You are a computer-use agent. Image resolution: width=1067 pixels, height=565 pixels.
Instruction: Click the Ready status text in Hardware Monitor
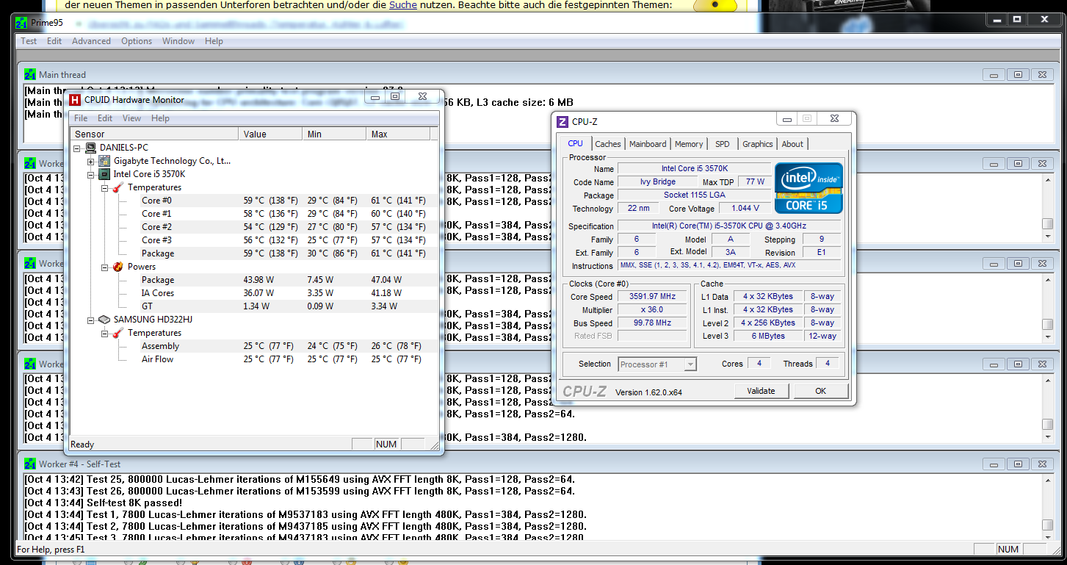(82, 445)
